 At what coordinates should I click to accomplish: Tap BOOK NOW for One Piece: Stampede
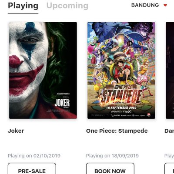pos(110,168)
